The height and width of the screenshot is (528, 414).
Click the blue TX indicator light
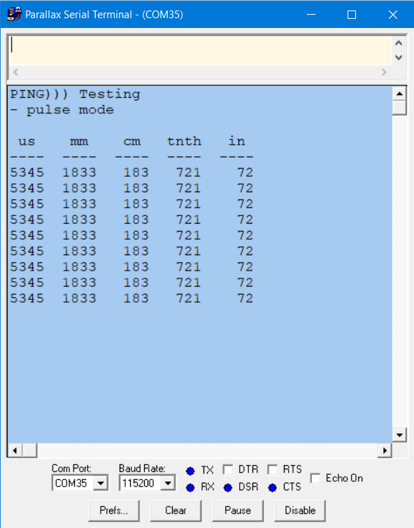pyautogui.click(x=190, y=471)
